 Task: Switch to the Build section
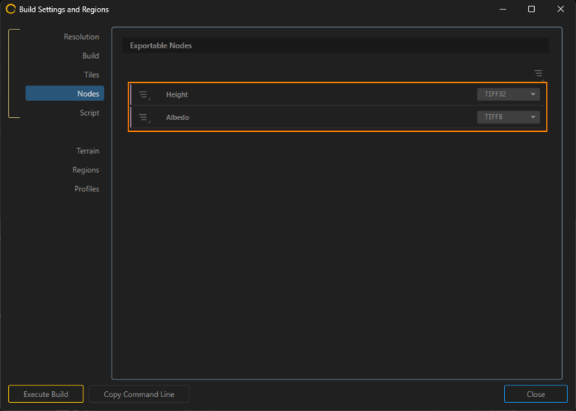pyautogui.click(x=90, y=56)
